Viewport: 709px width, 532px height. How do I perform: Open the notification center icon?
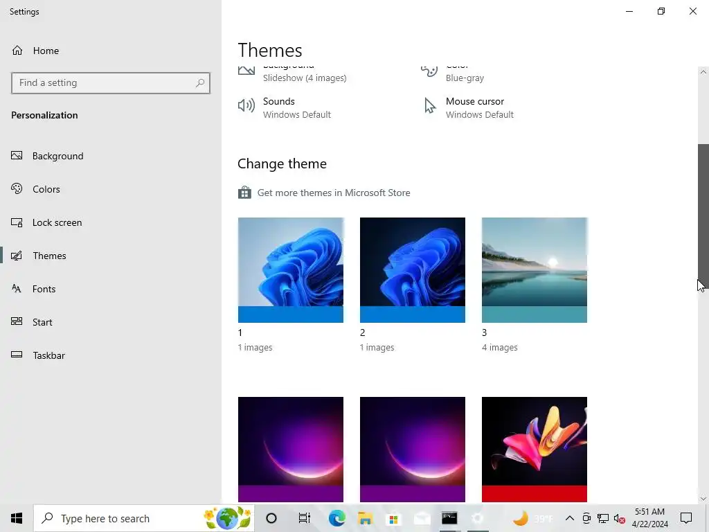(x=686, y=518)
